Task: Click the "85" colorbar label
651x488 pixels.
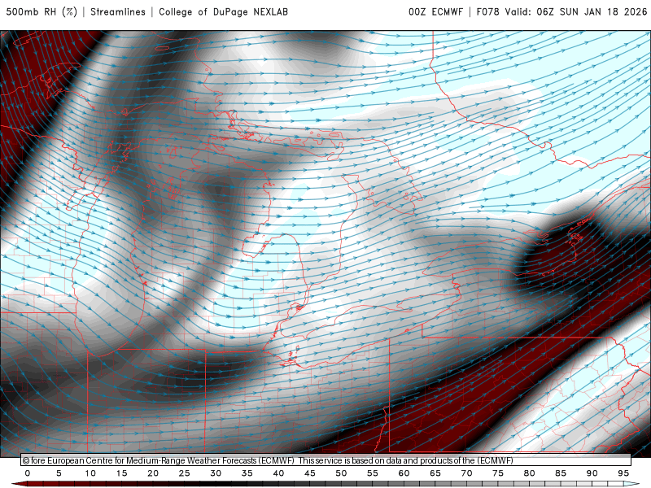Action: click(561, 473)
